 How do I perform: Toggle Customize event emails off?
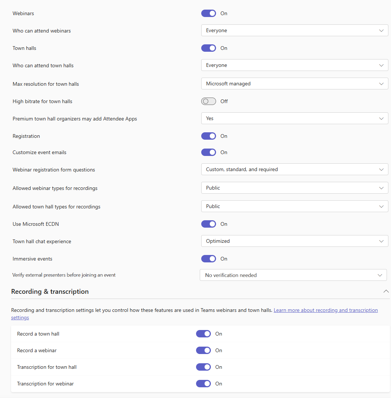[x=209, y=152]
